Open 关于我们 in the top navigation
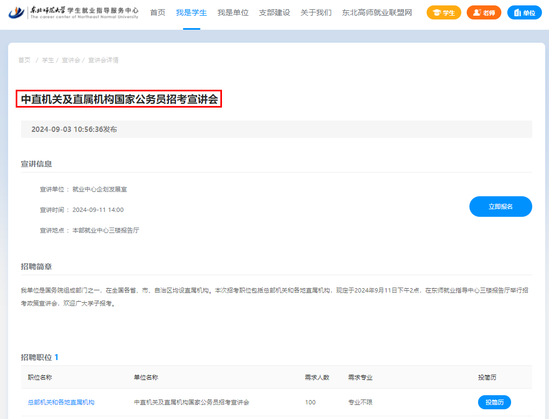This screenshot has height=419, width=549. (x=316, y=12)
